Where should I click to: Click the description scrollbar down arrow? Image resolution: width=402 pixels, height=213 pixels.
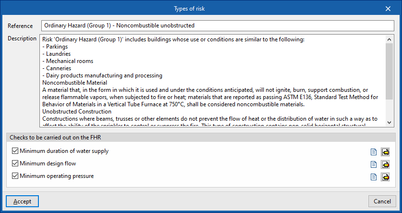[389, 122]
